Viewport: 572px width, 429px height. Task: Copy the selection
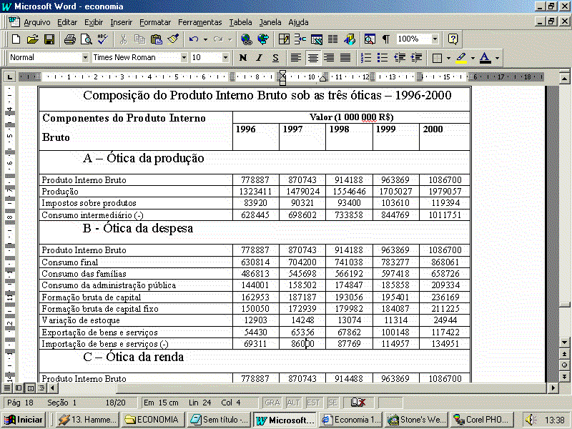(x=139, y=39)
